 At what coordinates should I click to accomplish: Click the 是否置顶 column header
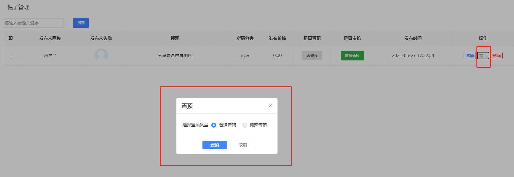[x=312, y=38]
